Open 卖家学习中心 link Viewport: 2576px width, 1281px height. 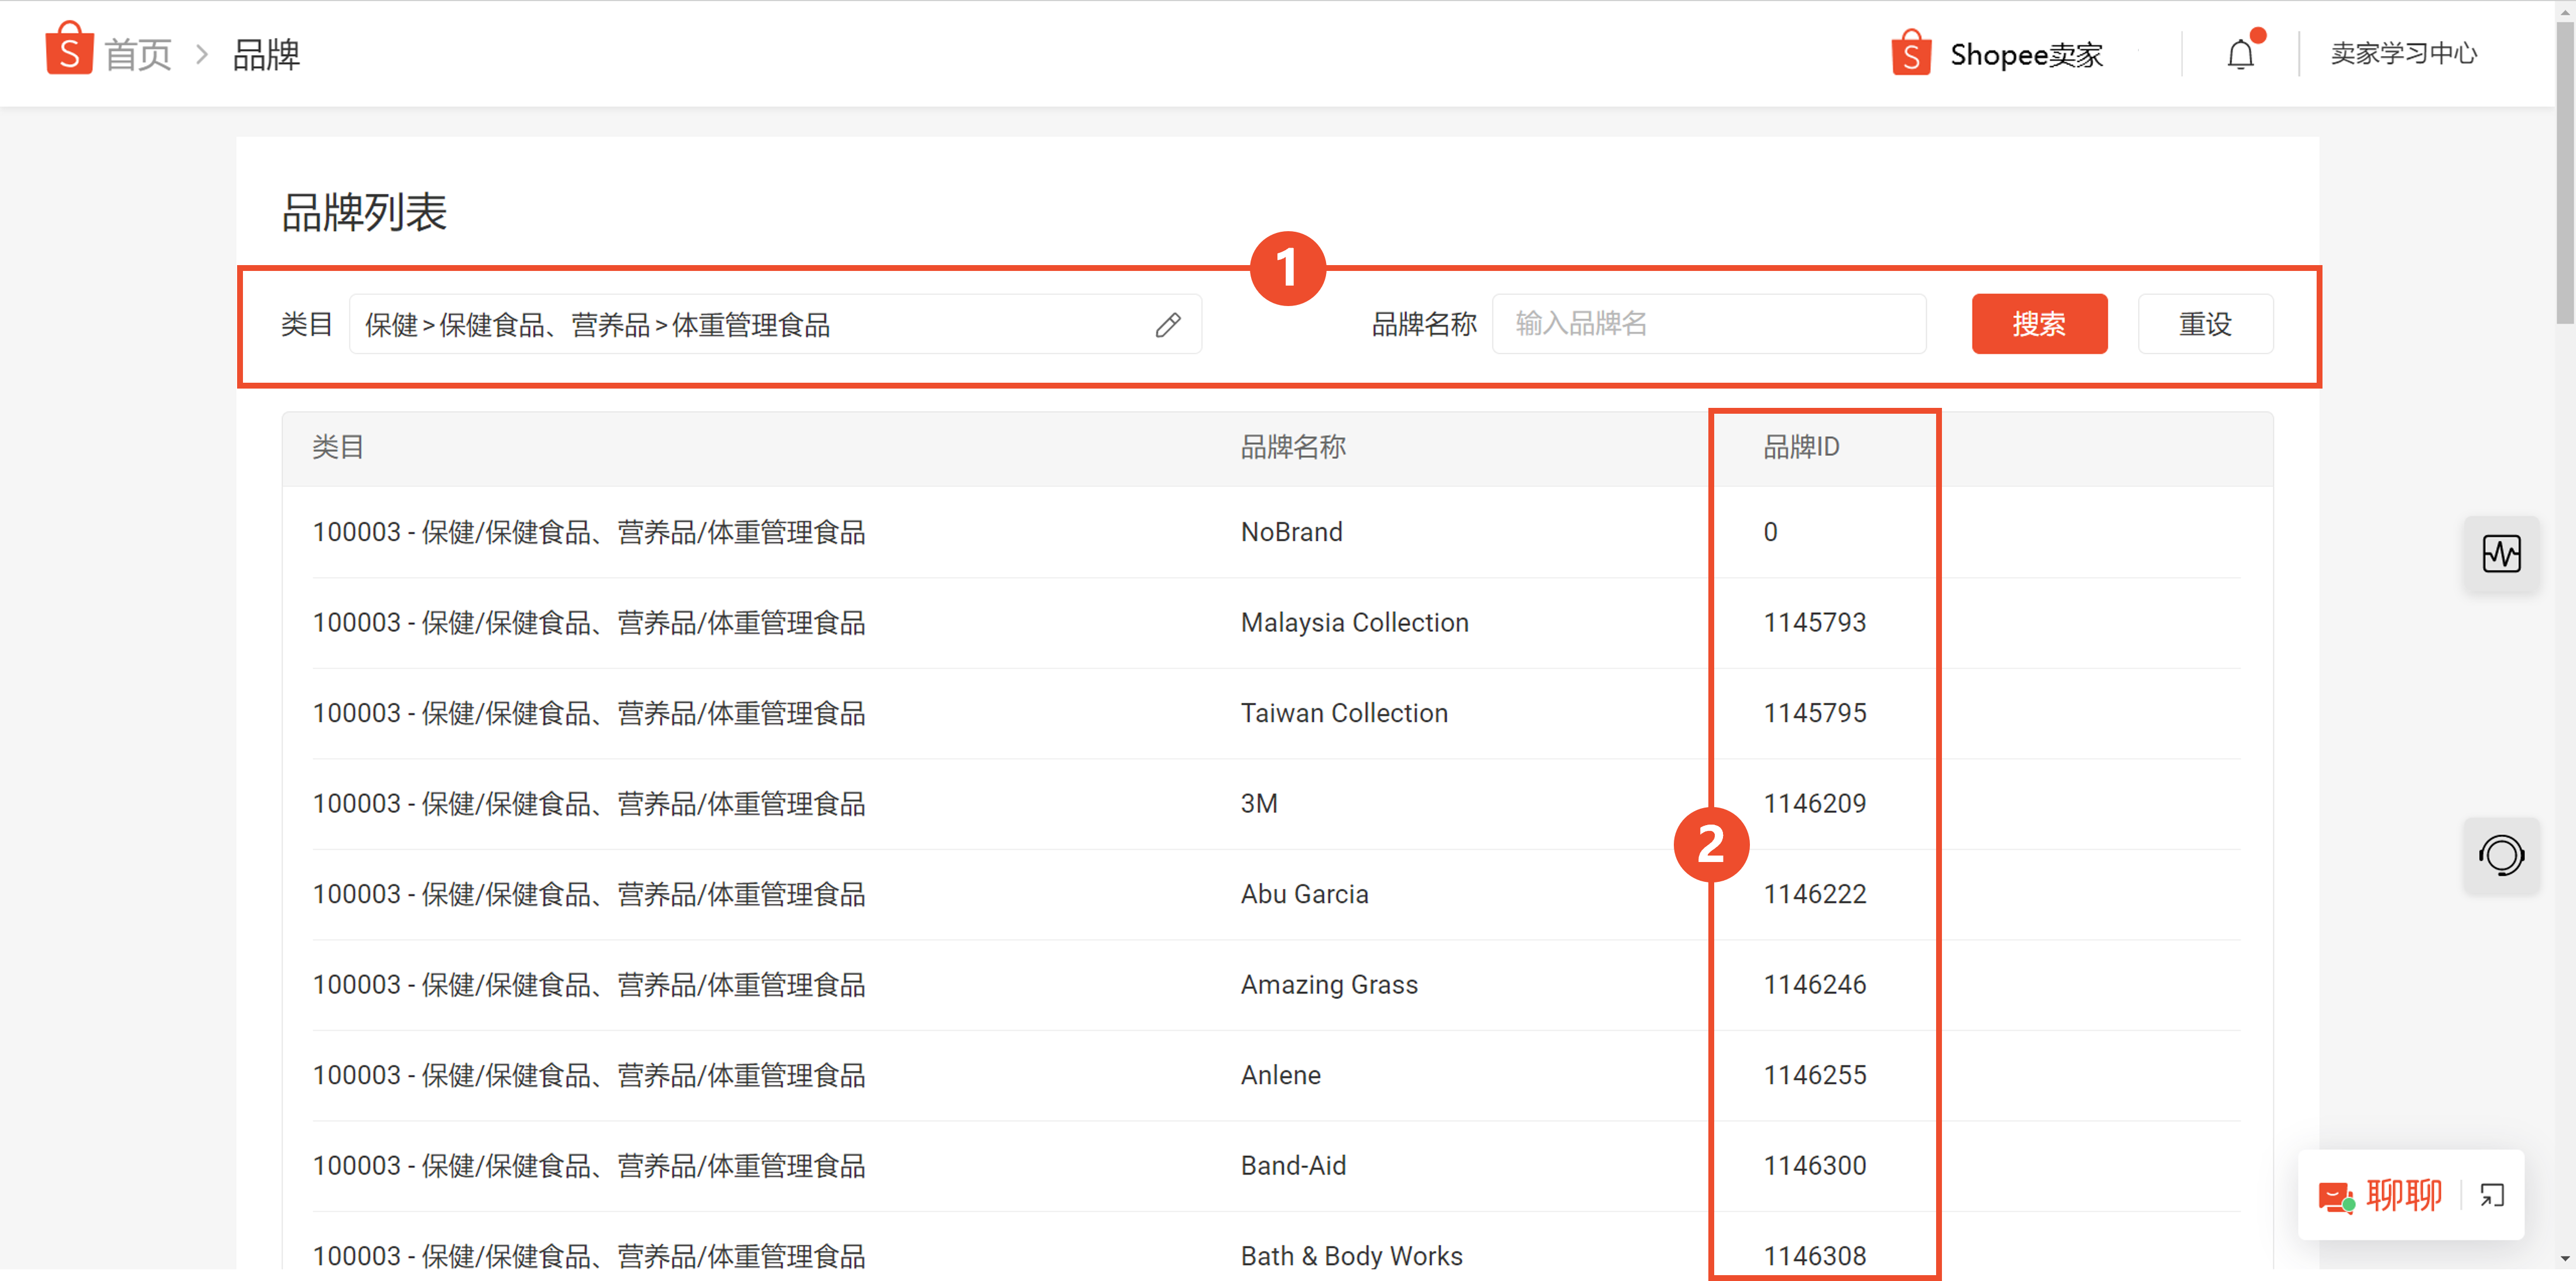pyautogui.click(x=2403, y=53)
